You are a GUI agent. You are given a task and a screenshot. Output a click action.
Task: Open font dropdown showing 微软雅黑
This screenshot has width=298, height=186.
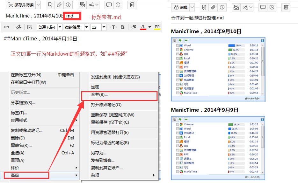pos(86,27)
